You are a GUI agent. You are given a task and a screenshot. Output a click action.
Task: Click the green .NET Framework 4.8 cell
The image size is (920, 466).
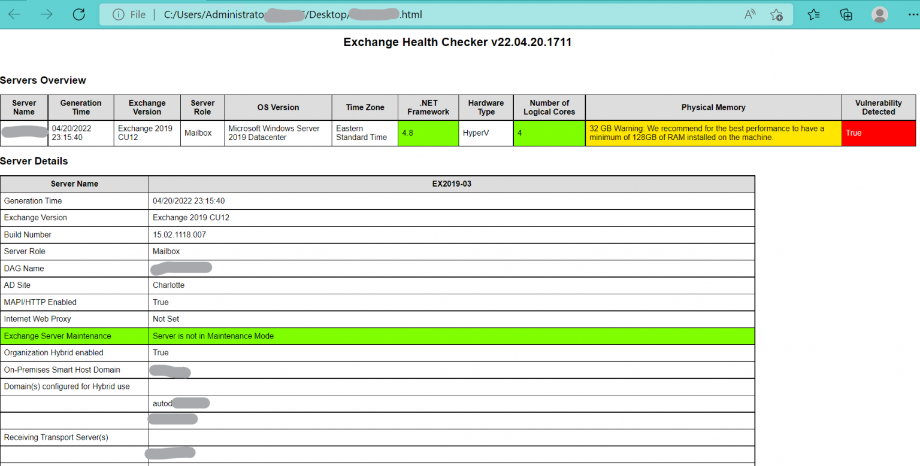coord(428,133)
